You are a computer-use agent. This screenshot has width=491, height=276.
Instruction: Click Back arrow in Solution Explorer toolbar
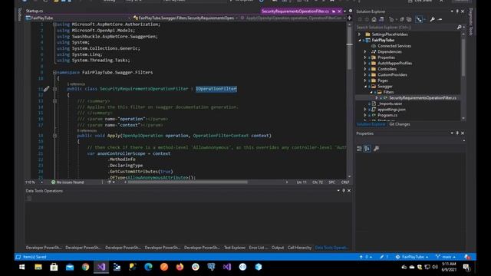(x=360, y=19)
